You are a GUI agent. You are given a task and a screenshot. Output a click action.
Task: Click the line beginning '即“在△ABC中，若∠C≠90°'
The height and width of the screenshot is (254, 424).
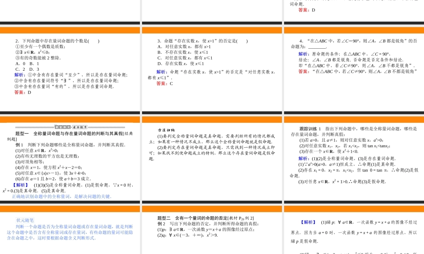357,66
